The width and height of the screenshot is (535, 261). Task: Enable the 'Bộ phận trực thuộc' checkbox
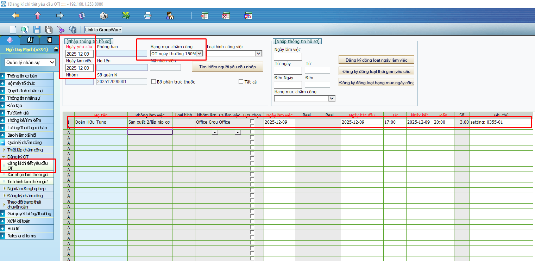(x=153, y=82)
